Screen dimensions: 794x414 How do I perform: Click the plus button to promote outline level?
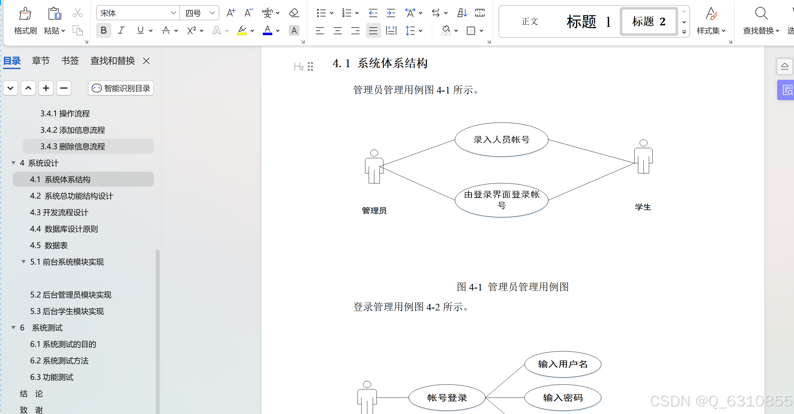click(x=46, y=88)
